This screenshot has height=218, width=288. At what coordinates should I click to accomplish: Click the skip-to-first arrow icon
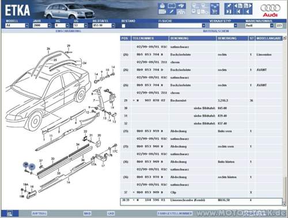point(238,12)
